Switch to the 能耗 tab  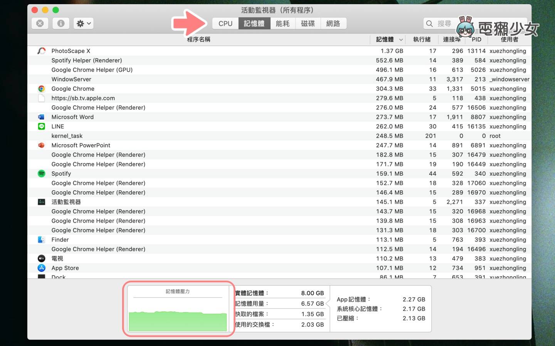[283, 23]
